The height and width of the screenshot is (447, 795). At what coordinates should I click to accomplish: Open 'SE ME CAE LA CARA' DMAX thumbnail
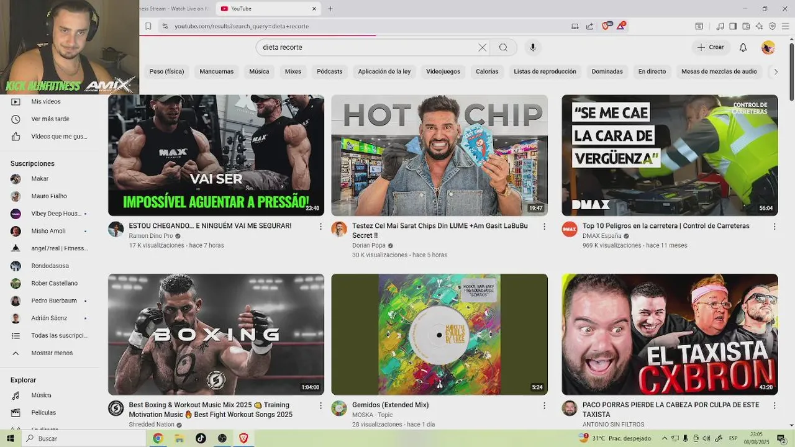(670, 155)
